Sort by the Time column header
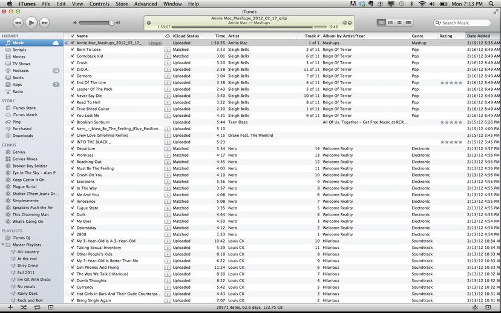501x313 pixels. (216, 36)
